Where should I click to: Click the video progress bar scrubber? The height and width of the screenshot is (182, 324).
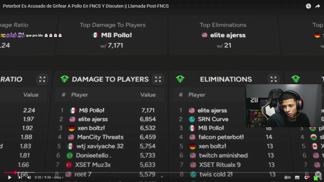15,173
